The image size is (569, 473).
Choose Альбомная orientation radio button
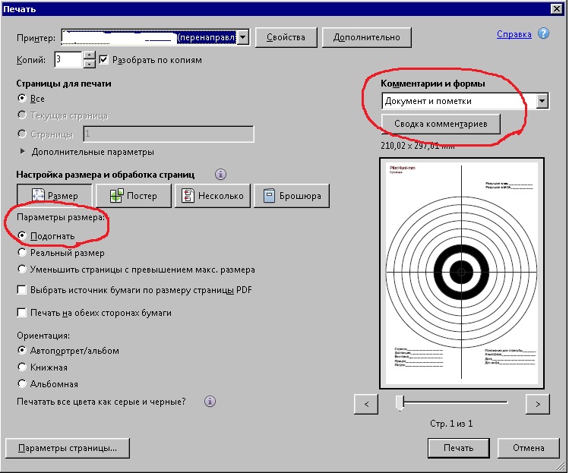pos(22,384)
